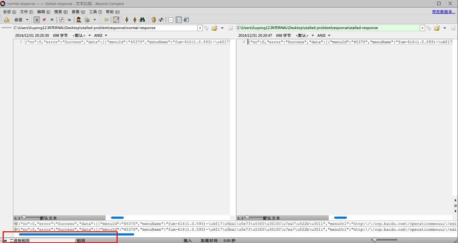458x243 pixels.
Task: Go to previous difference up arrow
Action: 135,20
